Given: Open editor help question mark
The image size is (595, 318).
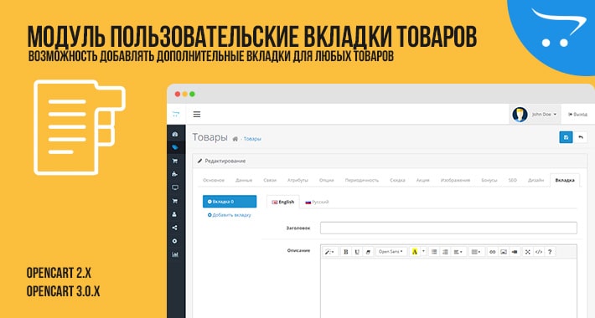Looking at the screenshot, I should pyautogui.click(x=550, y=252).
